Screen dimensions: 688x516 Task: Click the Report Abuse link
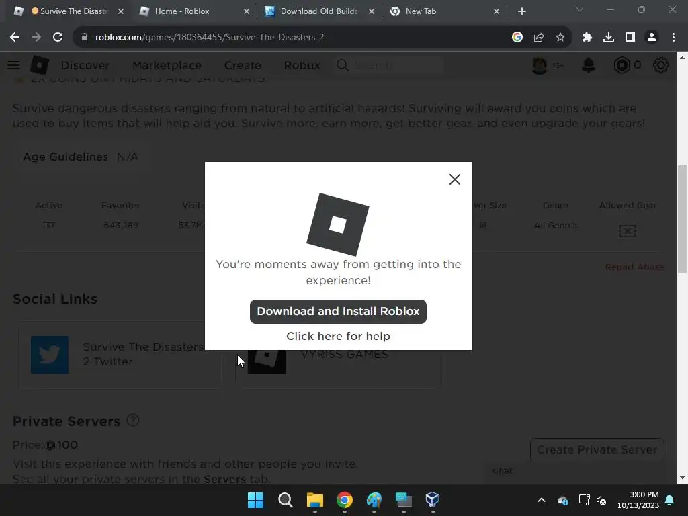point(634,267)
